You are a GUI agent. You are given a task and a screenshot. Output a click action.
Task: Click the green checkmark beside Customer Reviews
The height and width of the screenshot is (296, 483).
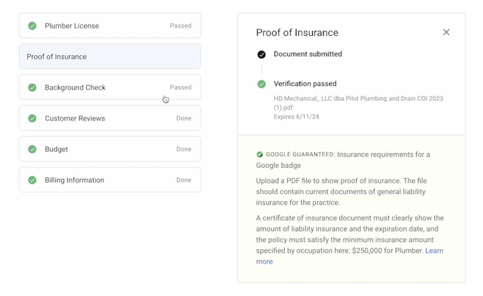click(x=32, y=118)
